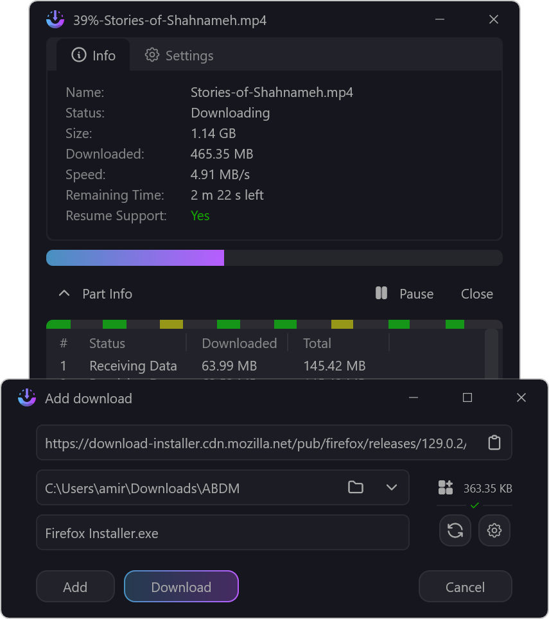The height and width of the screenshot is (619, 549).
Task: Browse for folder with the folder icon
Action: [x=356, y=487]
